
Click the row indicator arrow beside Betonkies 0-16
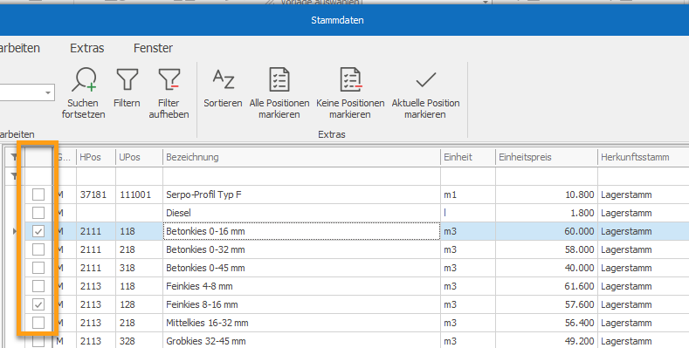pos(15,231)
